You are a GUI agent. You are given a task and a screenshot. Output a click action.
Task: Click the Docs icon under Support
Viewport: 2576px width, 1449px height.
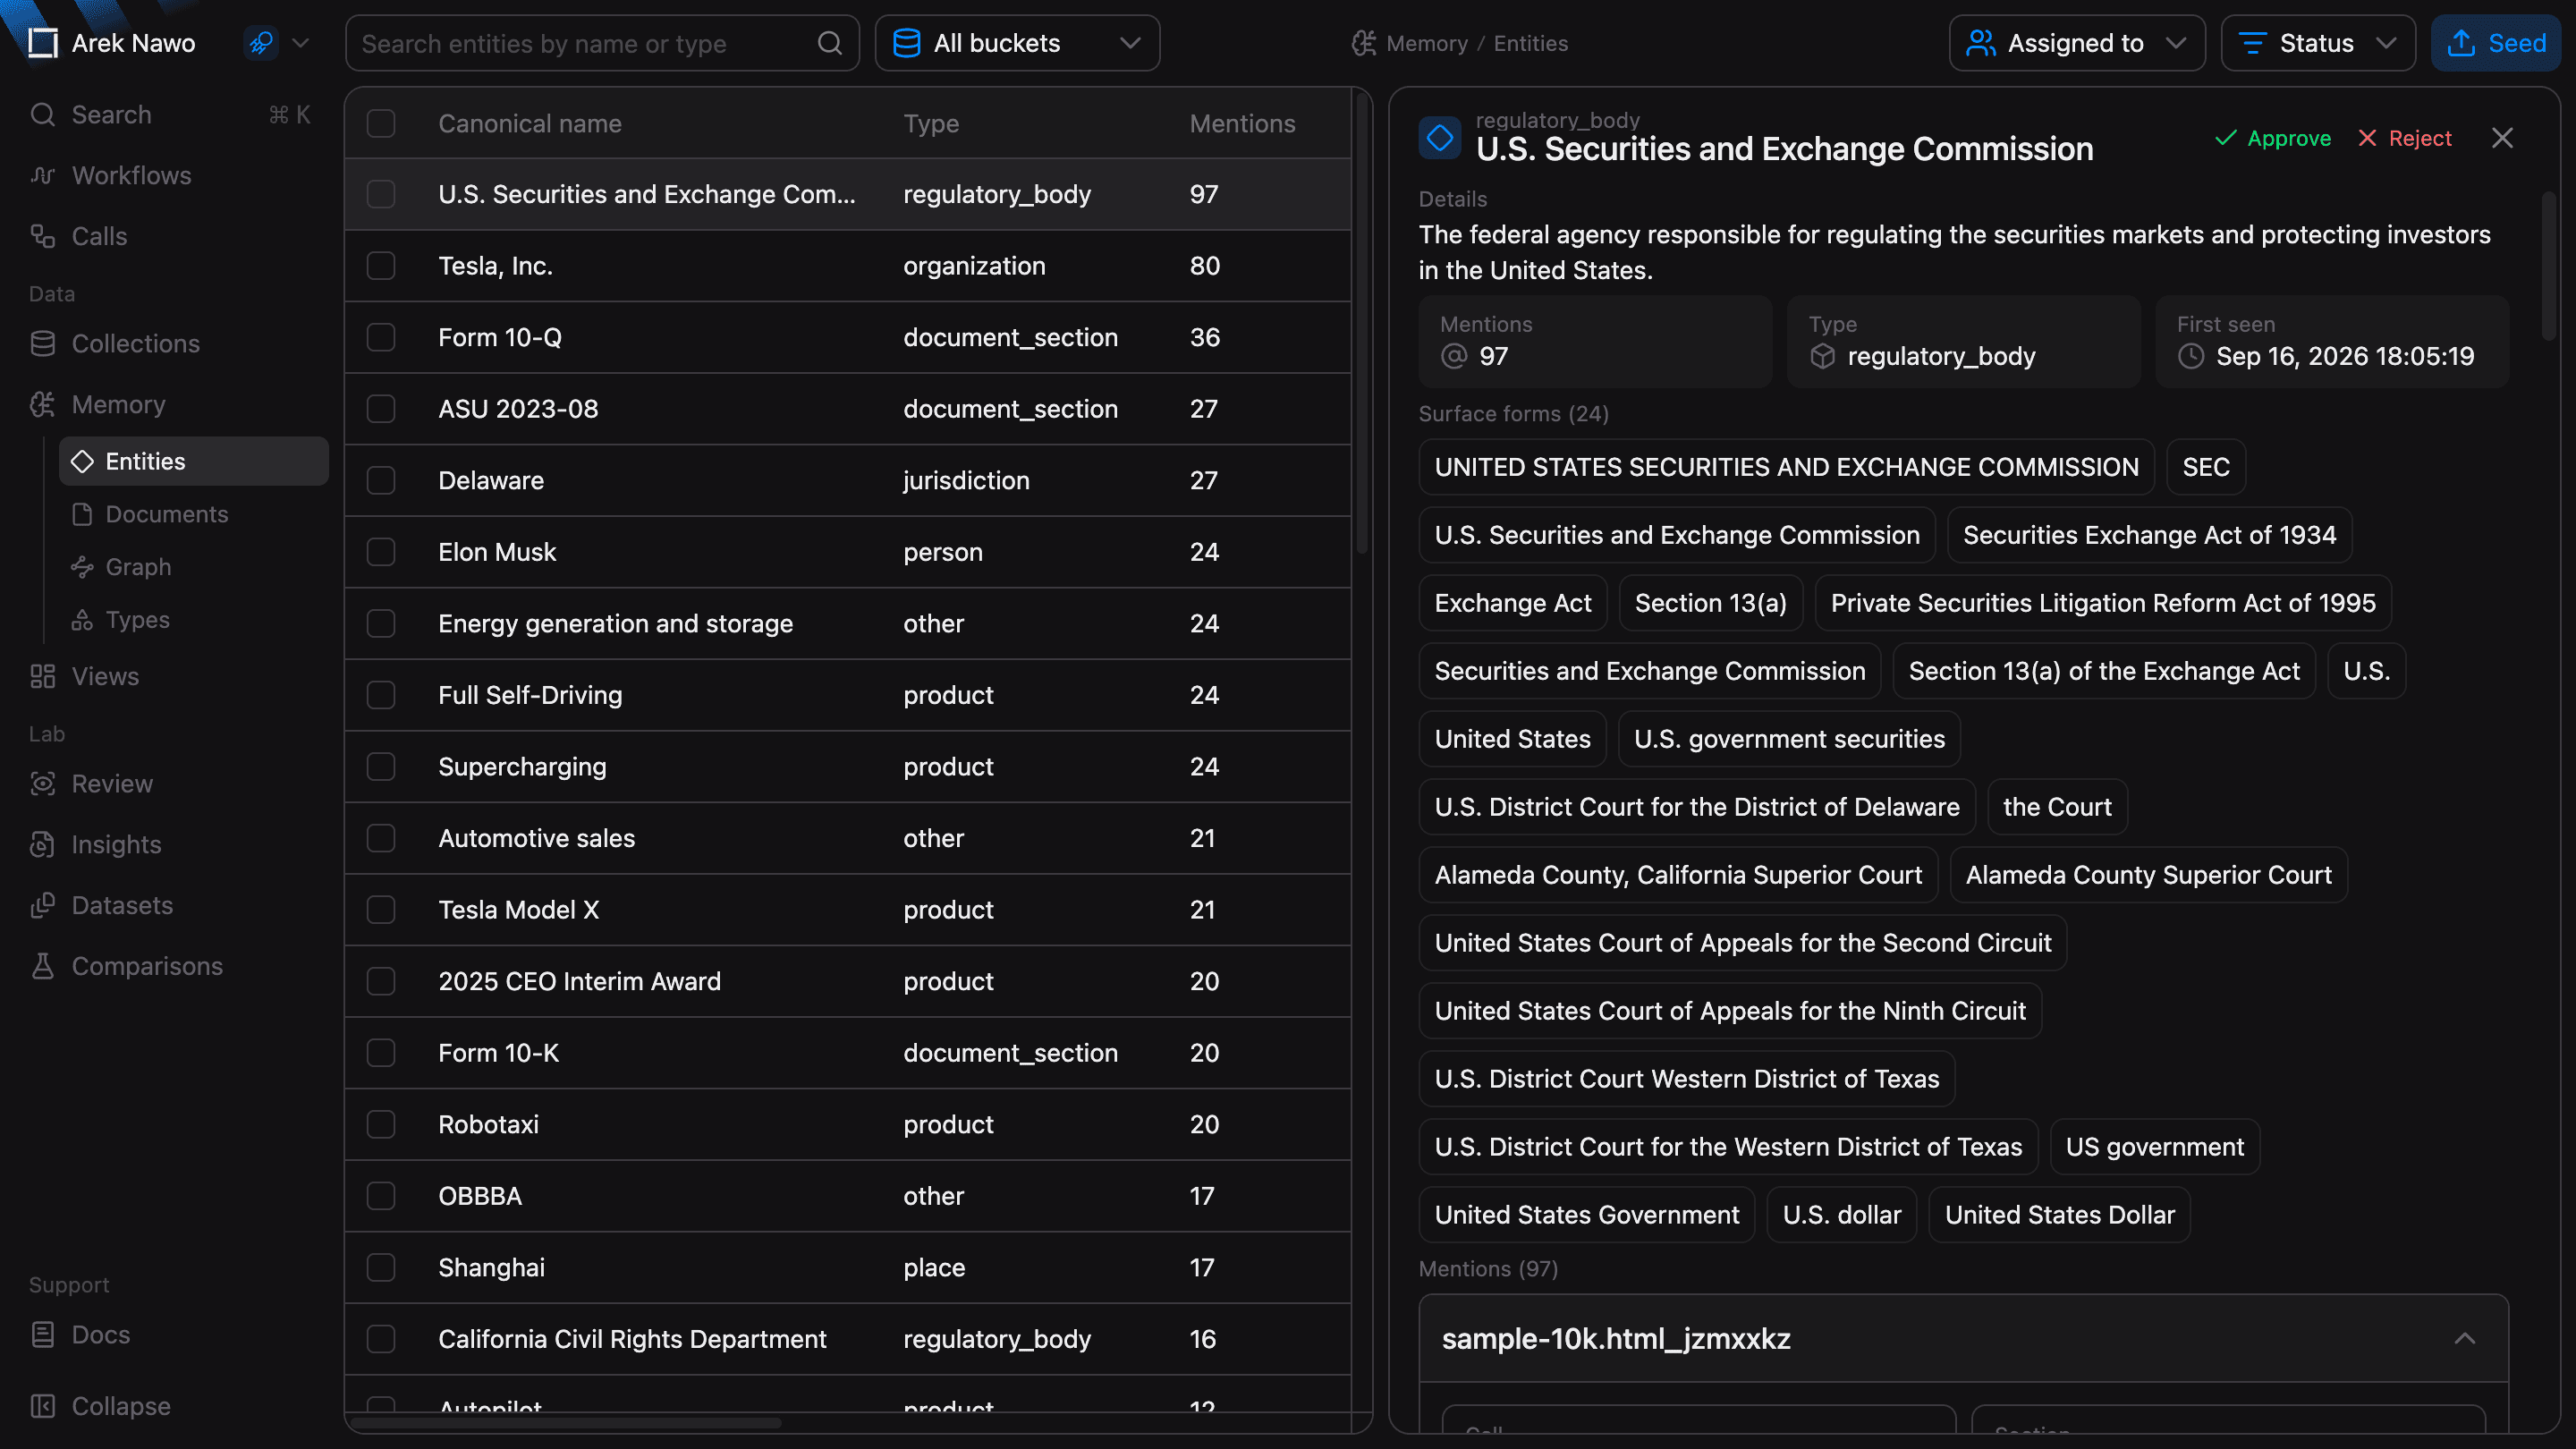[x=42, y=1335]
